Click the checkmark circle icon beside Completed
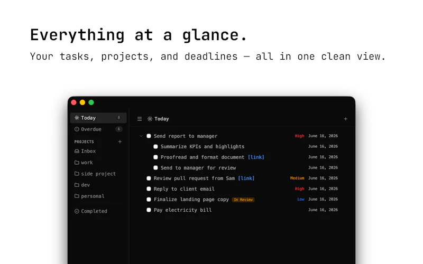This screenshot has width=423, height=264. click(x=77, y=211)
